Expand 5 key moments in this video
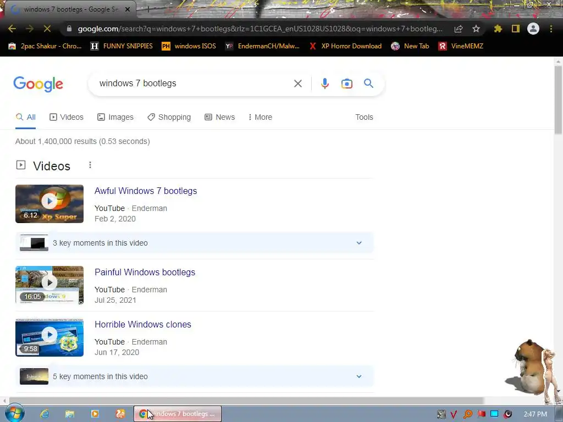Screen dimensions: 563x422 (195, 376)
